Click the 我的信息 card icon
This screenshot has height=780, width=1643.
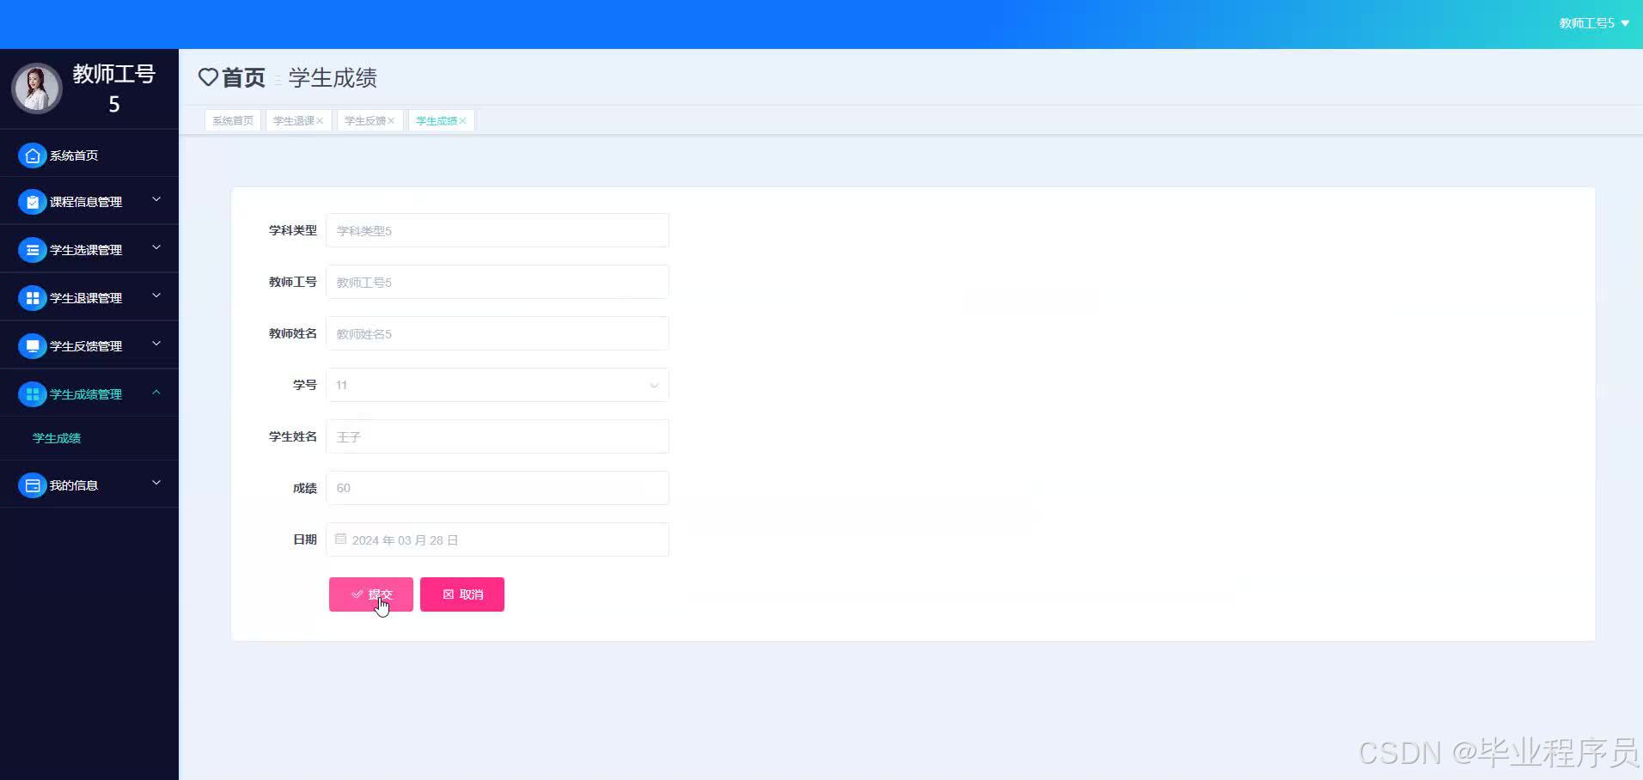pyautogui.click(x=32, y=485)
